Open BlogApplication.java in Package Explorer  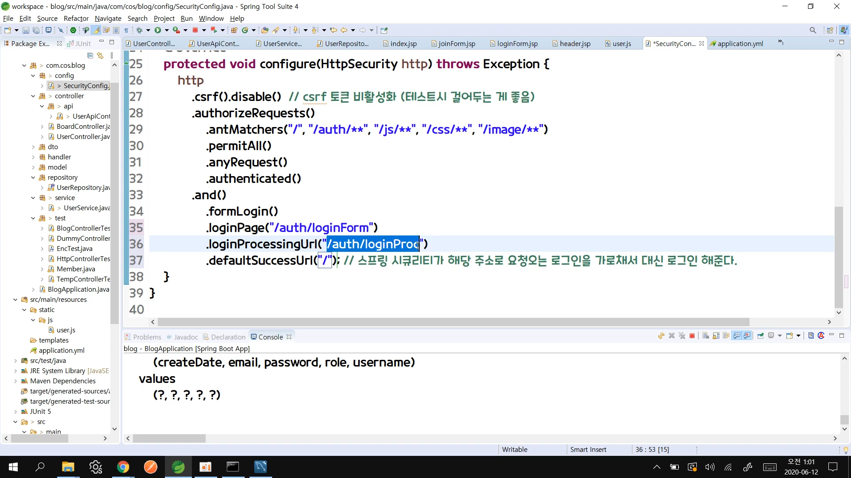coord(78,289)
